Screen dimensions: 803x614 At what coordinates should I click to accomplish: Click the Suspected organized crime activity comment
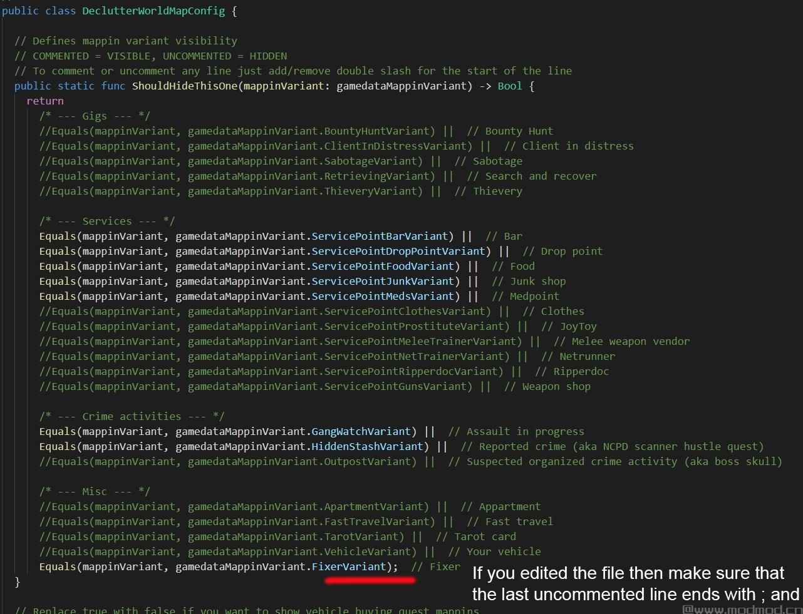615,461
